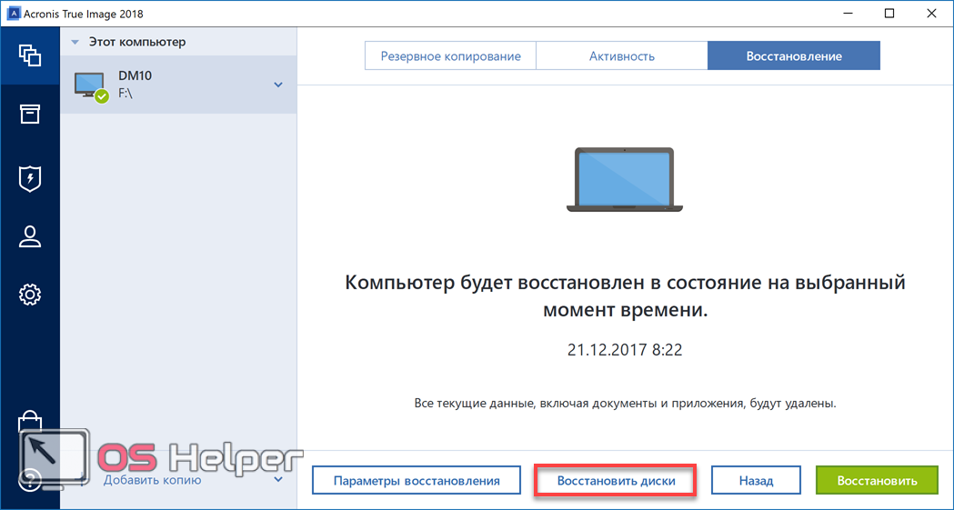Open the Backup section in sidebar
The width and height of the screenshot is (954, 510).
(x=30, y=55)
